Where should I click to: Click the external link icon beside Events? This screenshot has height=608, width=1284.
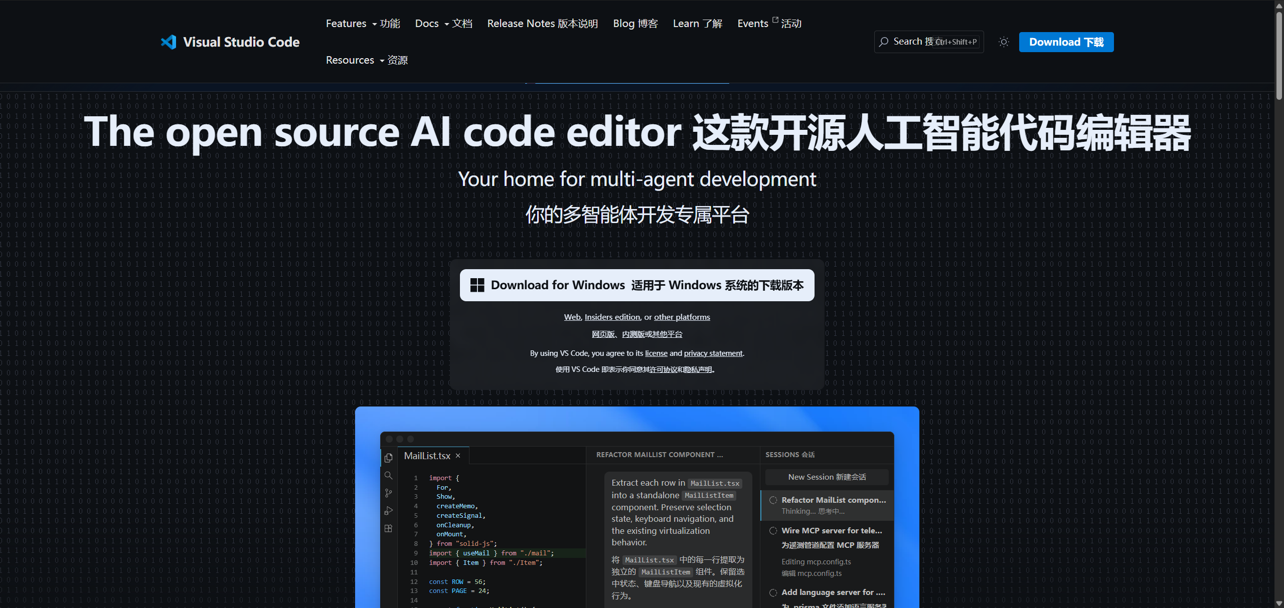click(x=775, y=20)
